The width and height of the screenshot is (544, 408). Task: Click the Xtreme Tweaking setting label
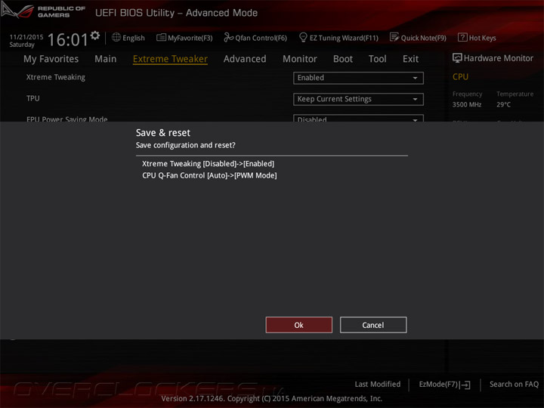pos(55,77)
